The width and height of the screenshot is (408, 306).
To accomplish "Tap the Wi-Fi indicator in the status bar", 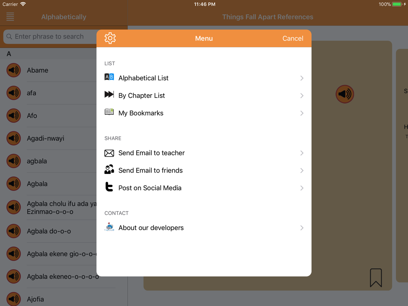I will 23,4.
